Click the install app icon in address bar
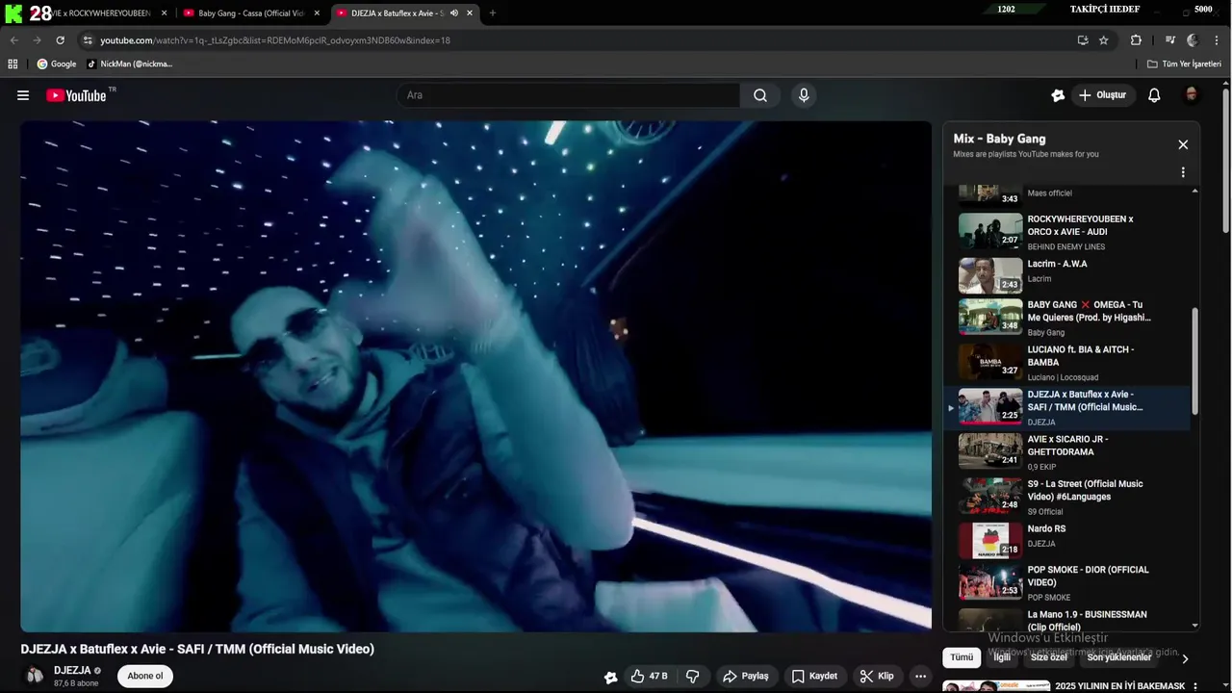This screenshot has height=693, width=1232. (1083, 40)
